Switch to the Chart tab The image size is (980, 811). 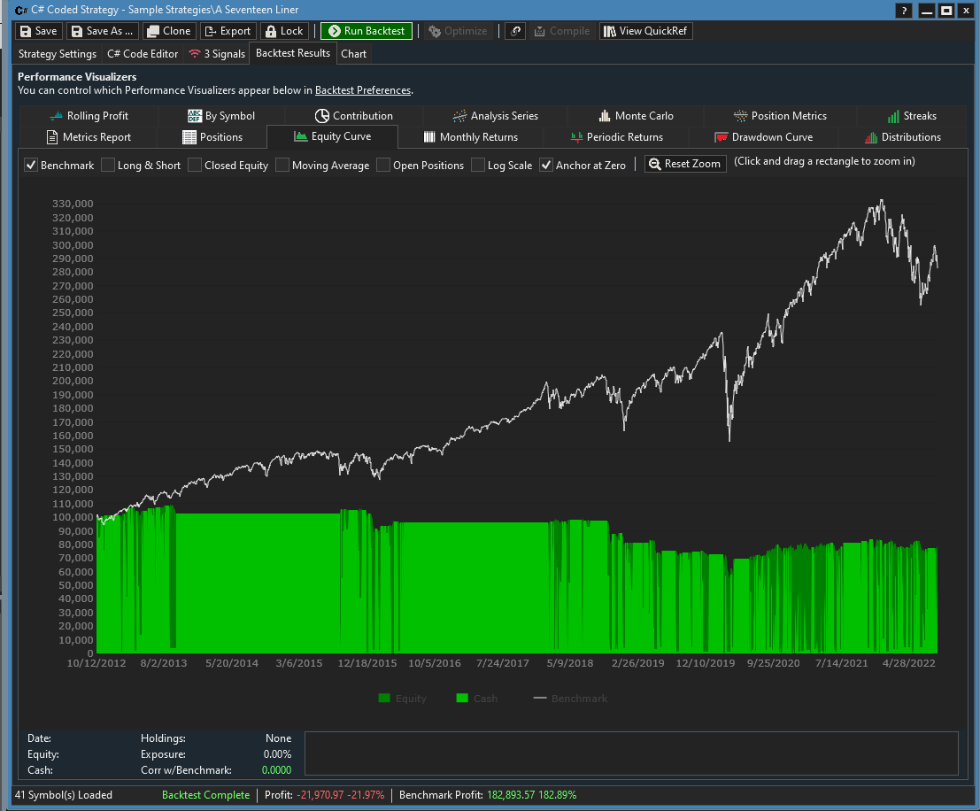tap(353, 54)
